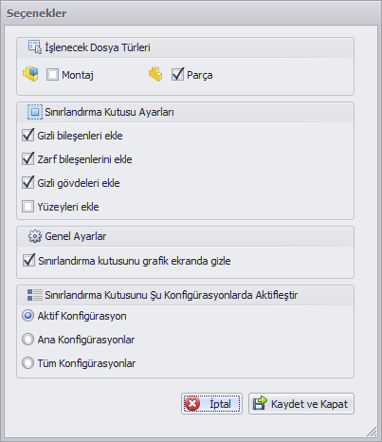Viewport: 382px width, 442px height.
Task: Click the İşlenecek Dosya Türleri header icon
Action: click(x=35, y=47)
